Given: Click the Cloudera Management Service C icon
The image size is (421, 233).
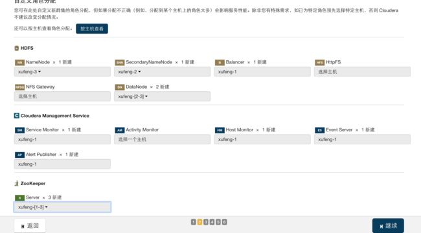Looking at the screenshot, I should pyautogui.click(x=17, y=116).
